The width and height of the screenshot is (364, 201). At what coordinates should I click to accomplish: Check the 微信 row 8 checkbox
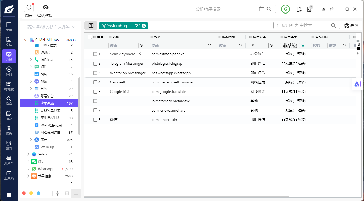pos(95,120)
